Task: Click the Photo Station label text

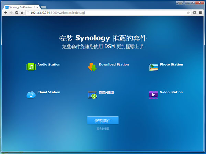Action: pos(171,64)
